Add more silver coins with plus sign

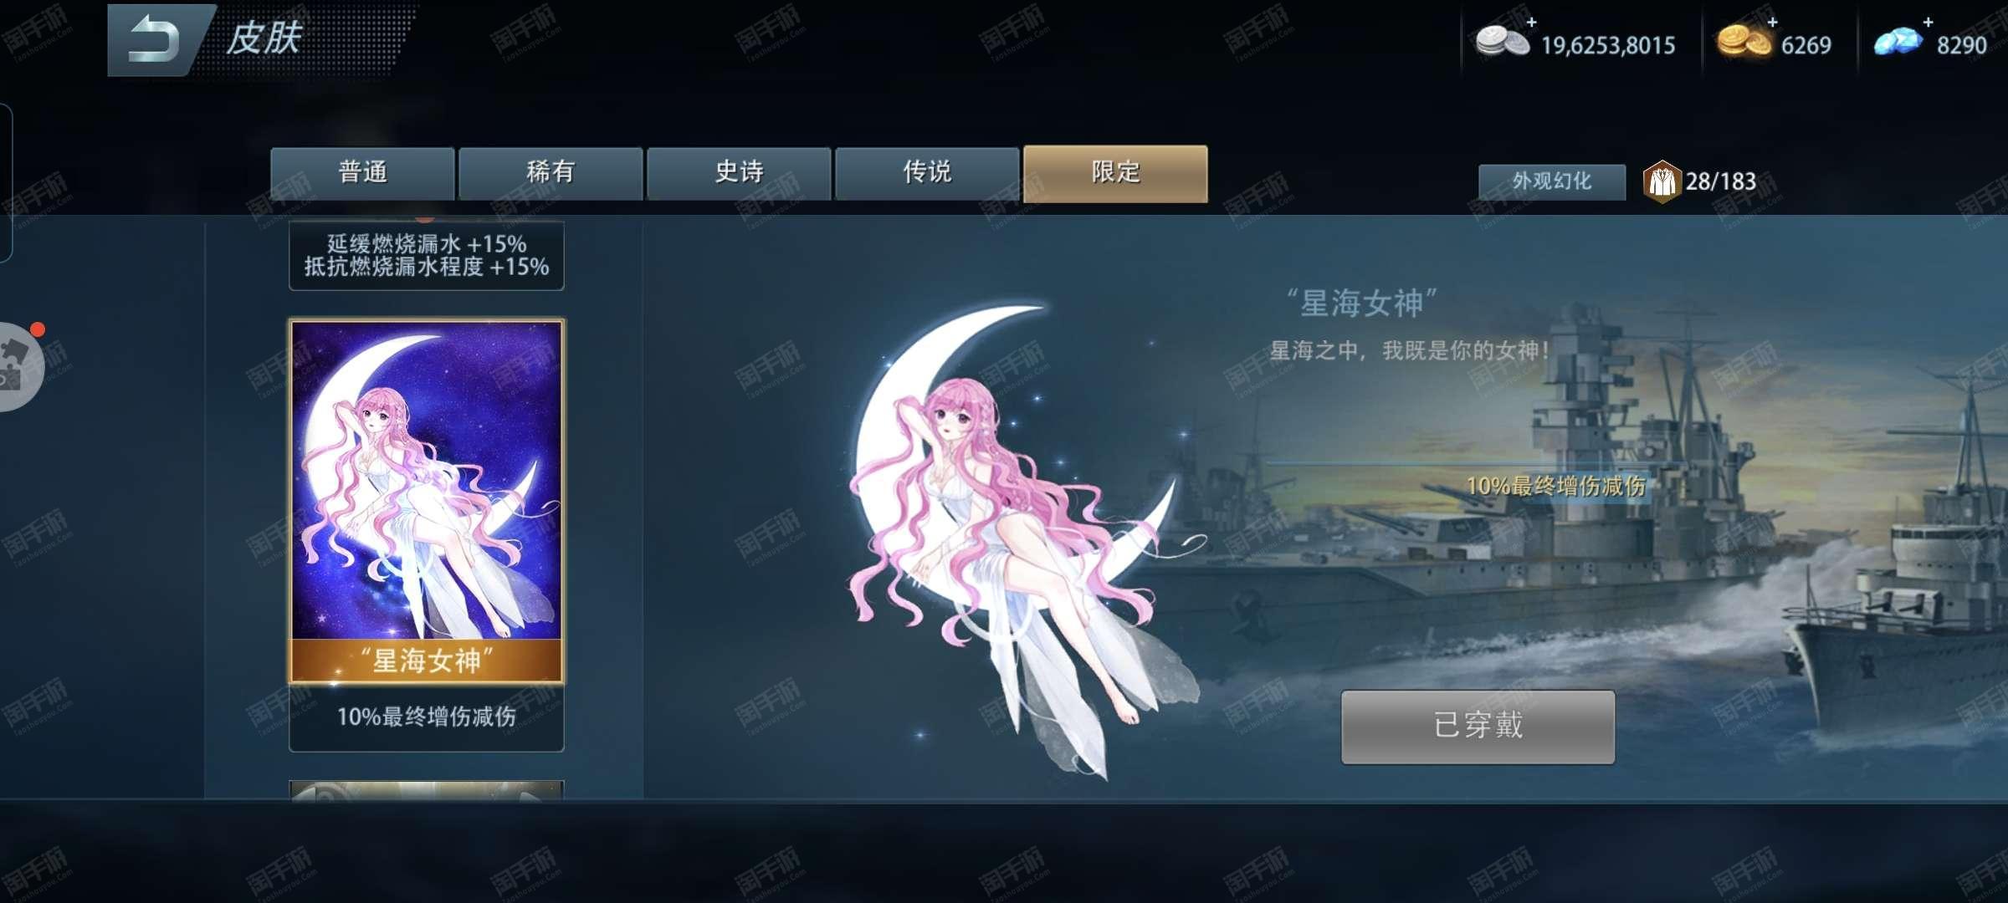[1532, 22]
